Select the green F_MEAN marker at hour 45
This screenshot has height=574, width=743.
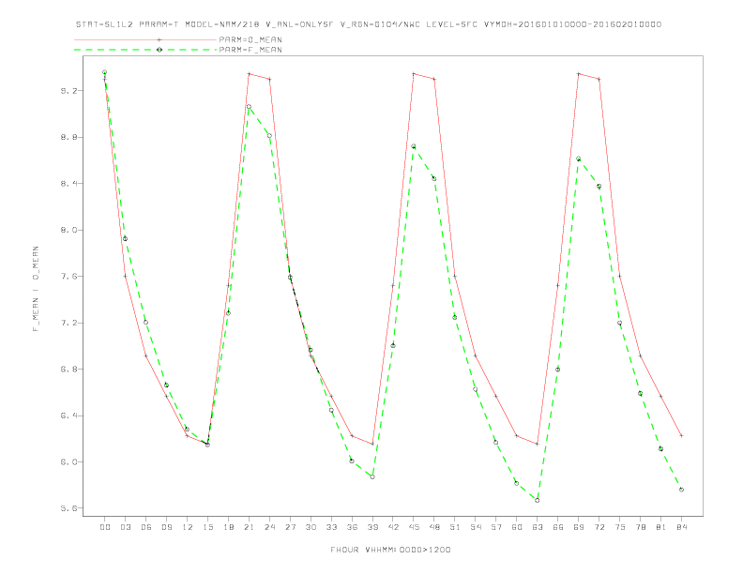pos(414,146)
